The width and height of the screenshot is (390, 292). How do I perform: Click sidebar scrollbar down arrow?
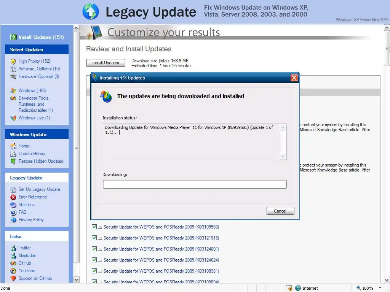click(x=76, y=280)
